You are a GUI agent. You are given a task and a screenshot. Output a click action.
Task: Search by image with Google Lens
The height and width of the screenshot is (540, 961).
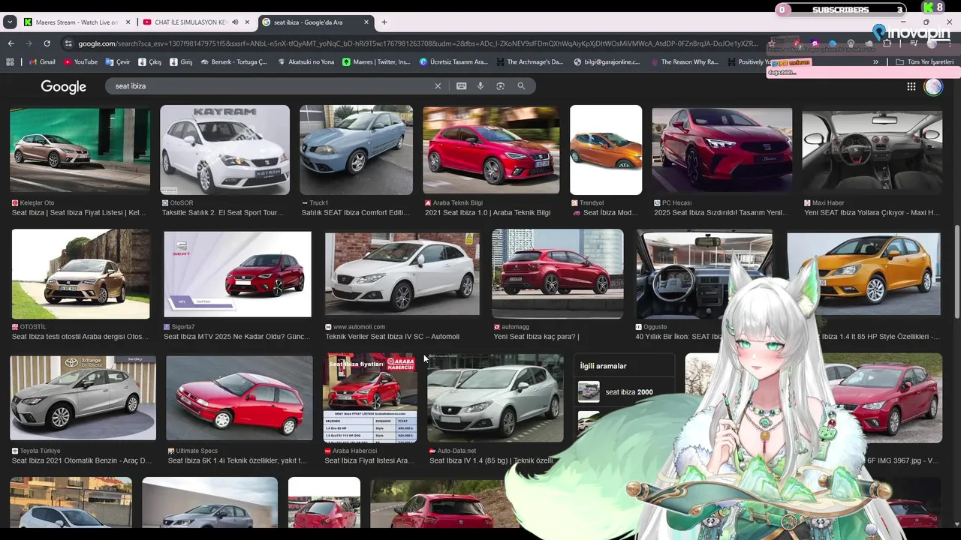(500, 86)
